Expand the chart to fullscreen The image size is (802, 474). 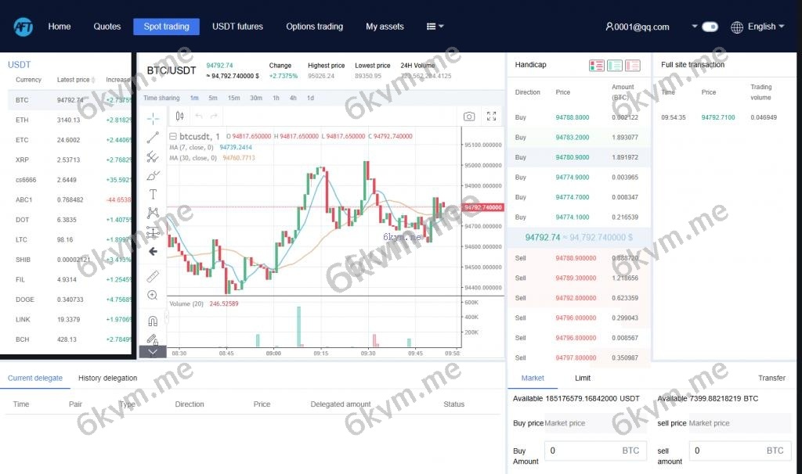[491, 117]
